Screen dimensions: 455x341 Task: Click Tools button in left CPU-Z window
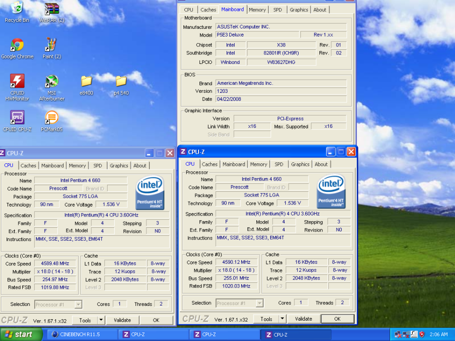pyautogui.click(x=85, y=320)
